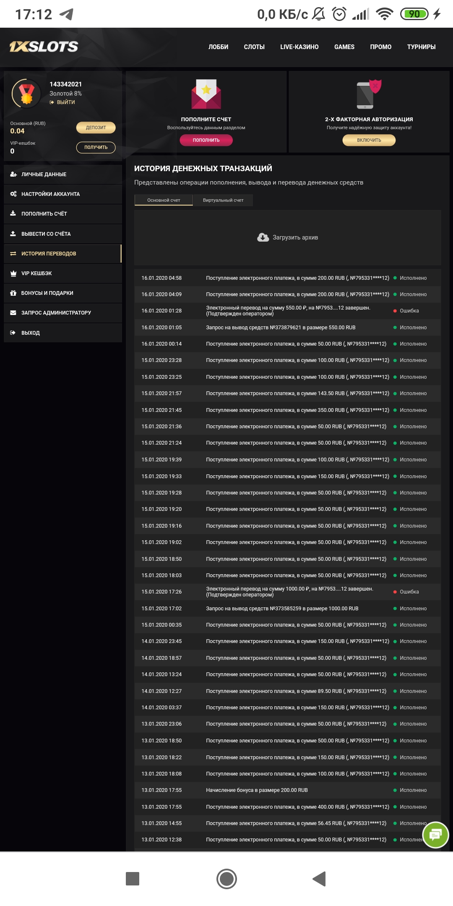Open ЗАПРОС АДМИНИСТРАТОРУ in the sidebar
This screenshot has width=453, height=906.
[63, 313]
